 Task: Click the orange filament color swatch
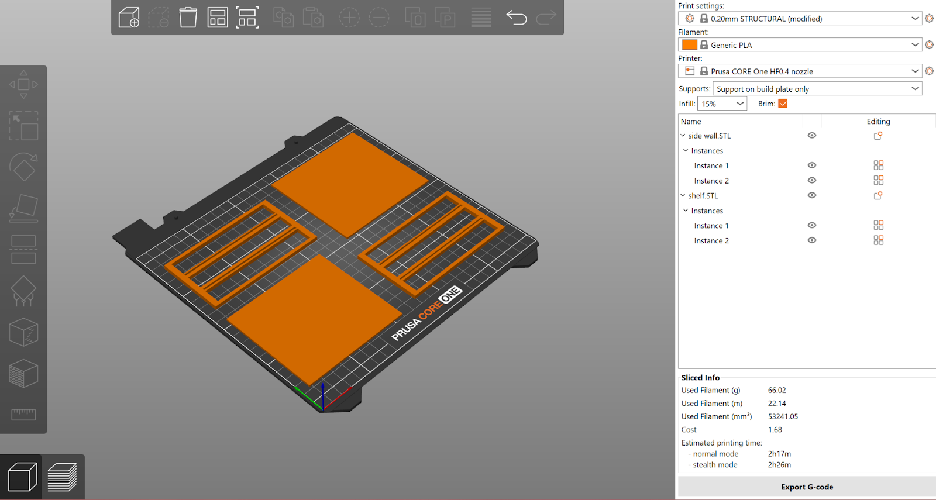690,44
